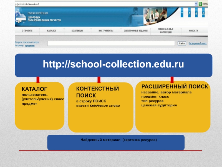
Task: Click the 'КОНТЕКСТНЫЙ ПОИСК' yellow box heading
Action: tap(98, 92)
